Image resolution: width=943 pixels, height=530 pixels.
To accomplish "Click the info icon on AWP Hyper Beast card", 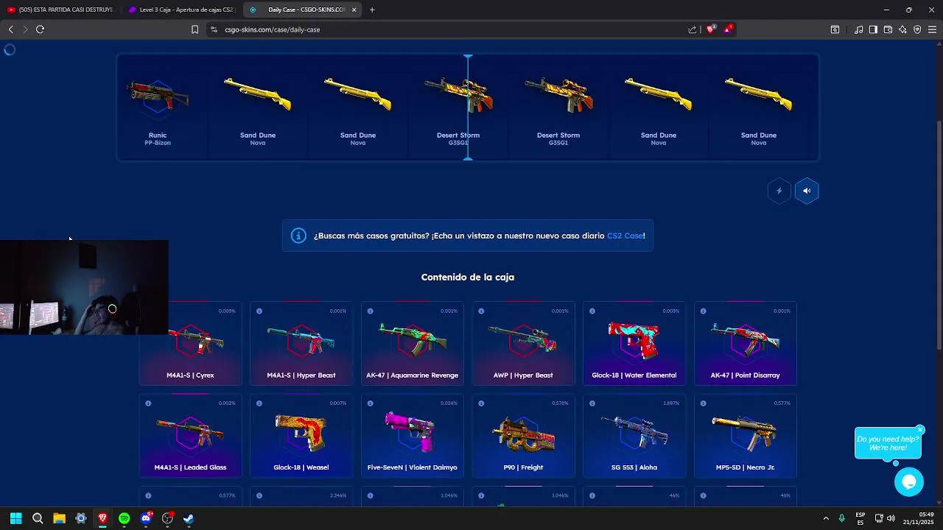I will coord(481,311).
